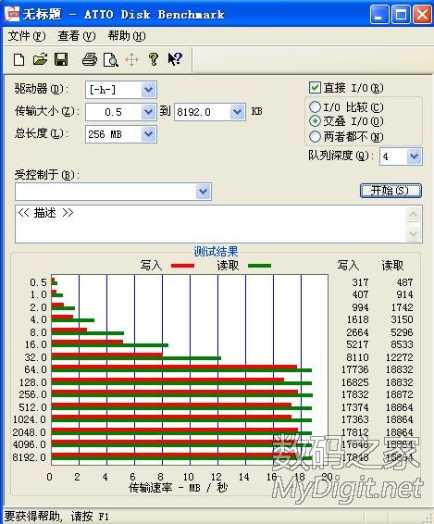This screenshot has width=434, height=524.
Task: Click the New document toolbar icon
Action: [x=19, y=59]
